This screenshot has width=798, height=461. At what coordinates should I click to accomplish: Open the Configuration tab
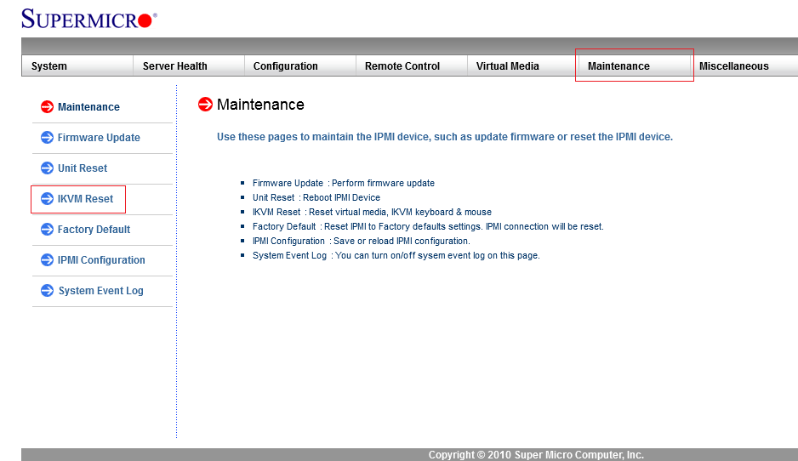pyautogui.click(x=285, y=66)
